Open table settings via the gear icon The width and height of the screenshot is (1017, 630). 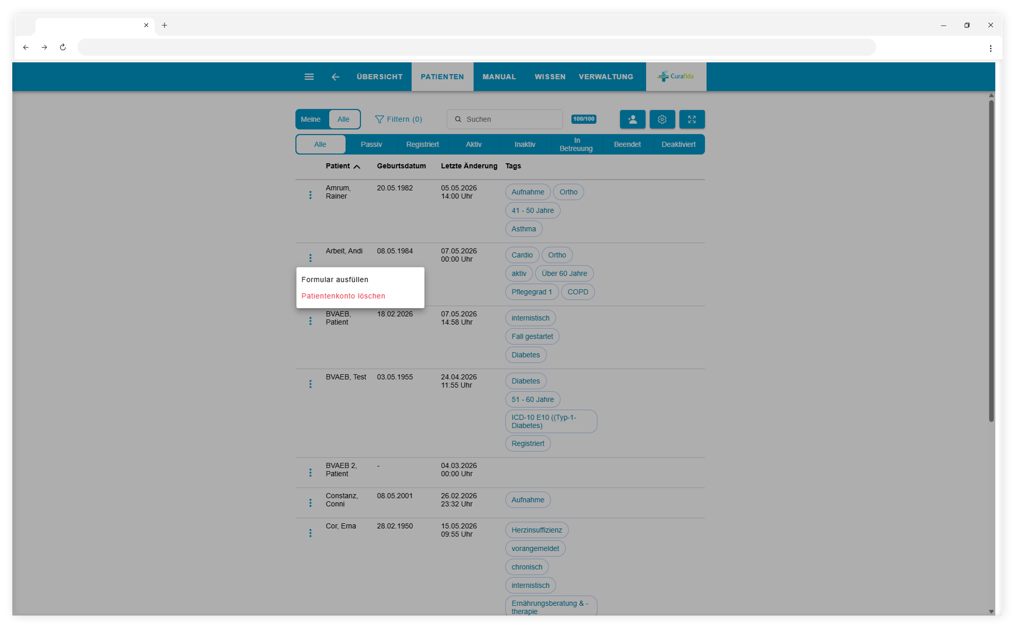click(x=662, y=120)
